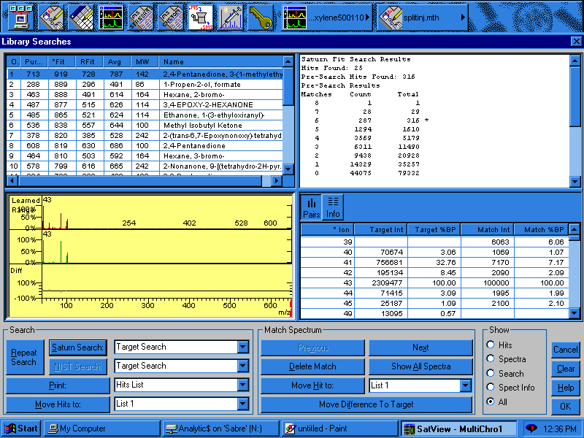Switch to the Pairs view tab
Viewport: 584px width, 438px height.
click(x=312, y=207)
